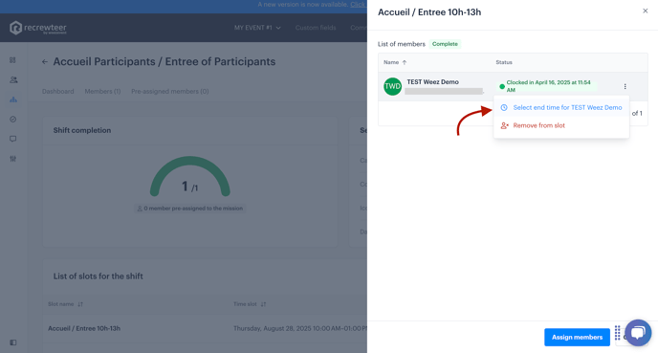Screen dimensions: 658x353
Task: Select end time for TEST Weez Demo
Action: pos(561,107)
